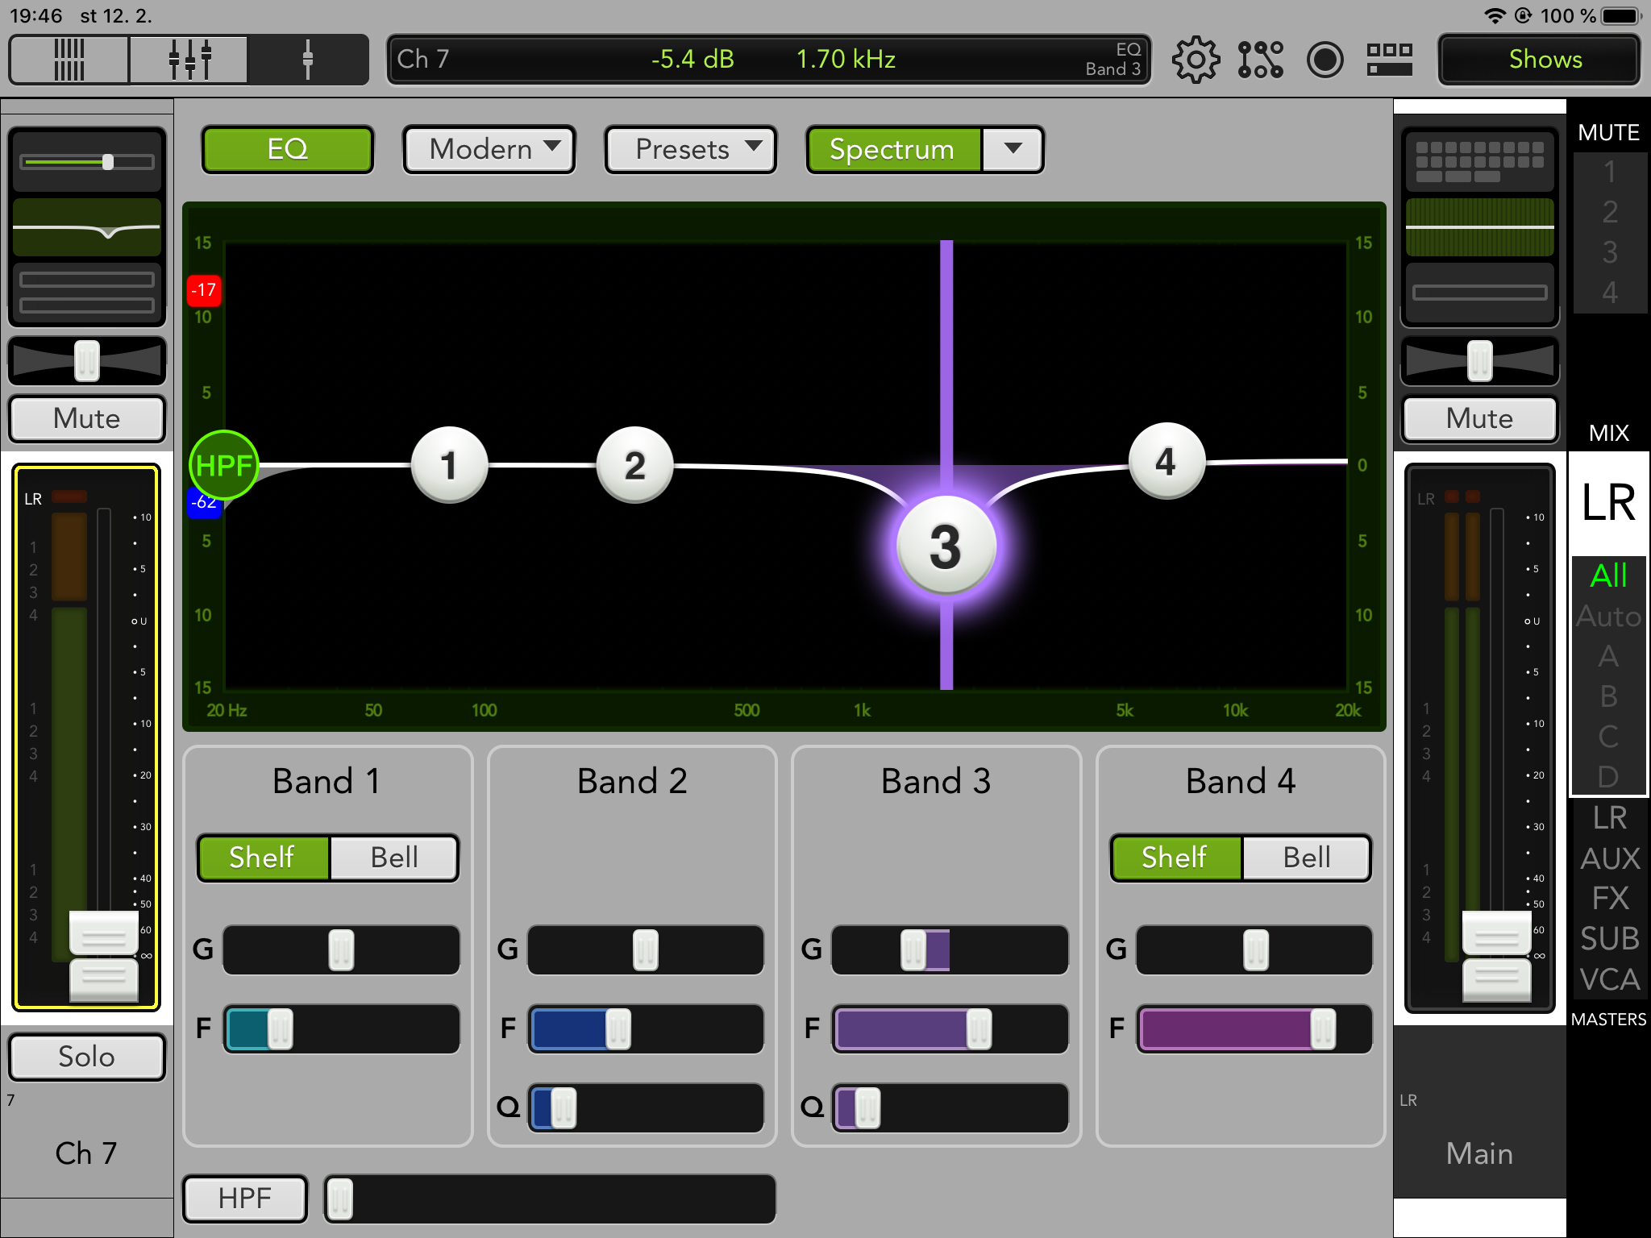
Task: Toggle the green EQ enable button
Action: click(288, 149)
